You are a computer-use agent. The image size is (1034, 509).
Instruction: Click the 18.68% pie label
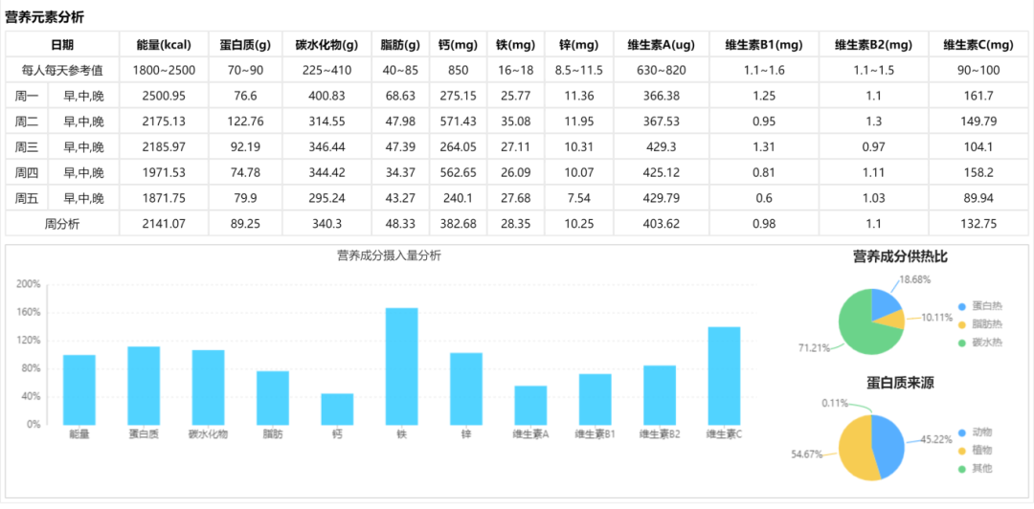point(915,279)
